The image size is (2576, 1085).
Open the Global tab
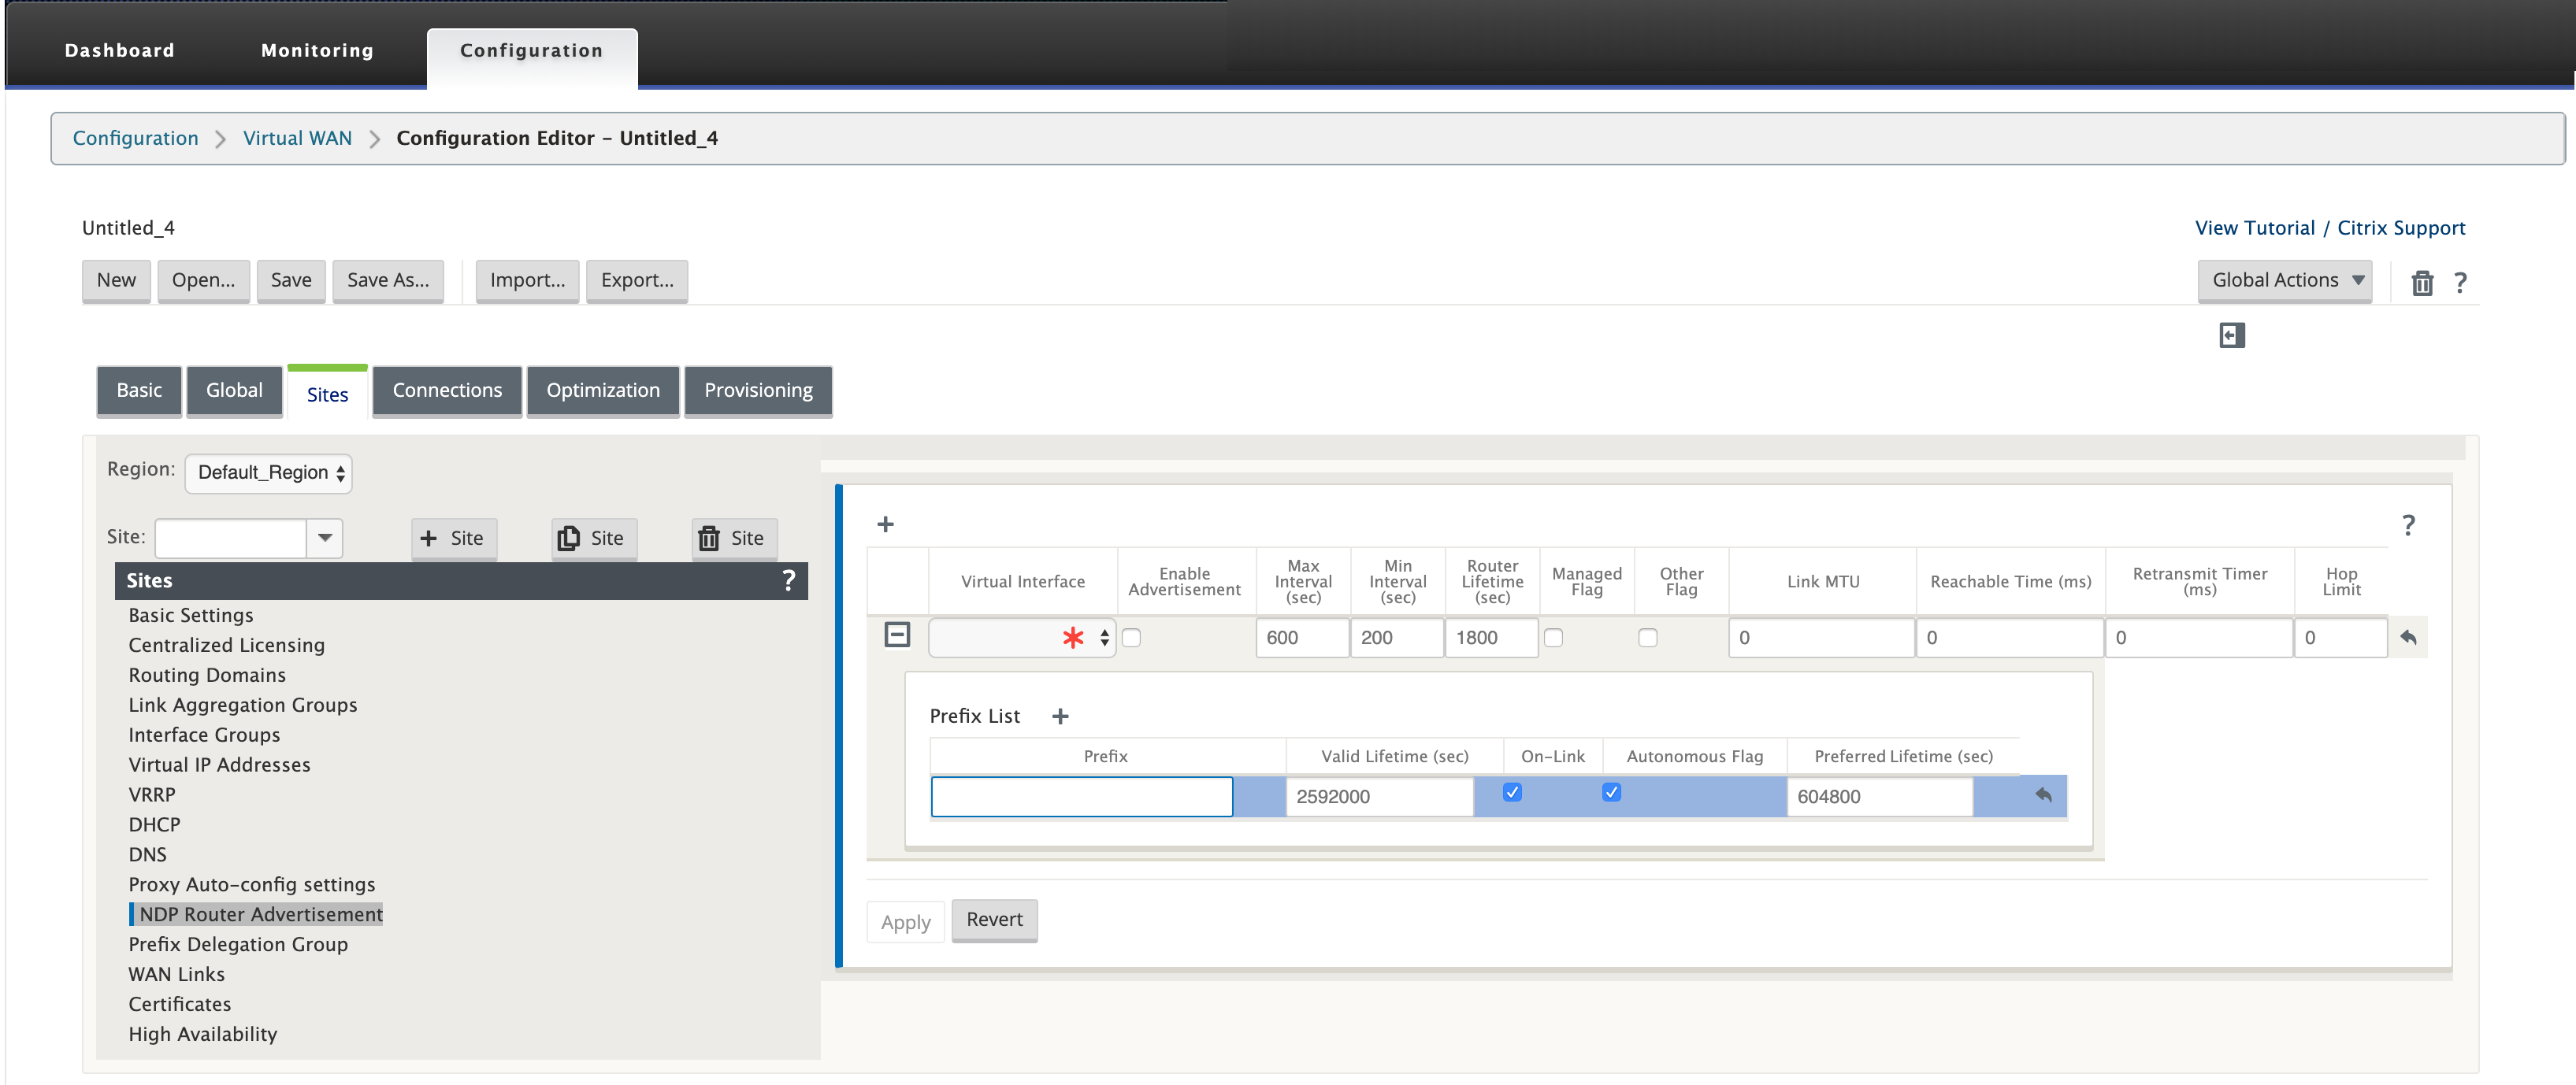pyautogui.click(x=234, y=391)
